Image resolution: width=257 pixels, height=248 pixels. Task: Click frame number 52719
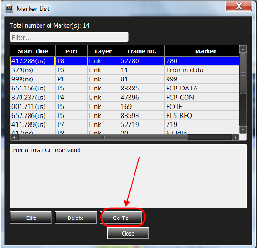pyautogui.click(x=142, y=125)
